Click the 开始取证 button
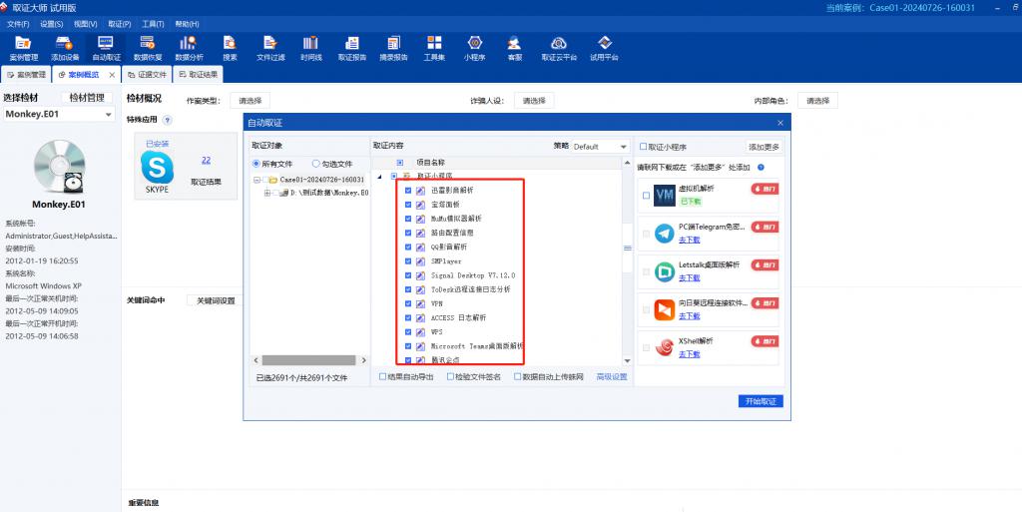 (x=761, y=400)
